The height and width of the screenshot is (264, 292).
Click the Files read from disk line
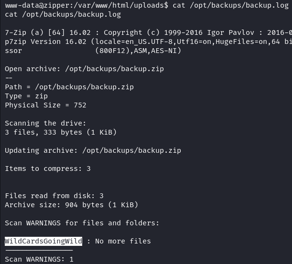pyautogui.click(x=54, y=196)
